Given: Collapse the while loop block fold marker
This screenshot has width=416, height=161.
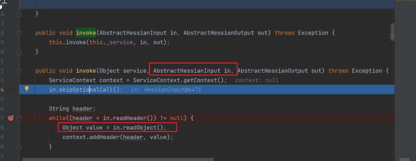Looking at the screenshot, I should (x=20, y=118).
